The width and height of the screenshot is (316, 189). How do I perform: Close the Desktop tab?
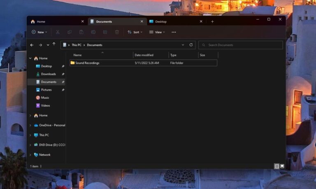(201, 21)
